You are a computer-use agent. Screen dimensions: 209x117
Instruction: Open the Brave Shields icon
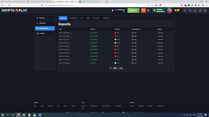156,5
